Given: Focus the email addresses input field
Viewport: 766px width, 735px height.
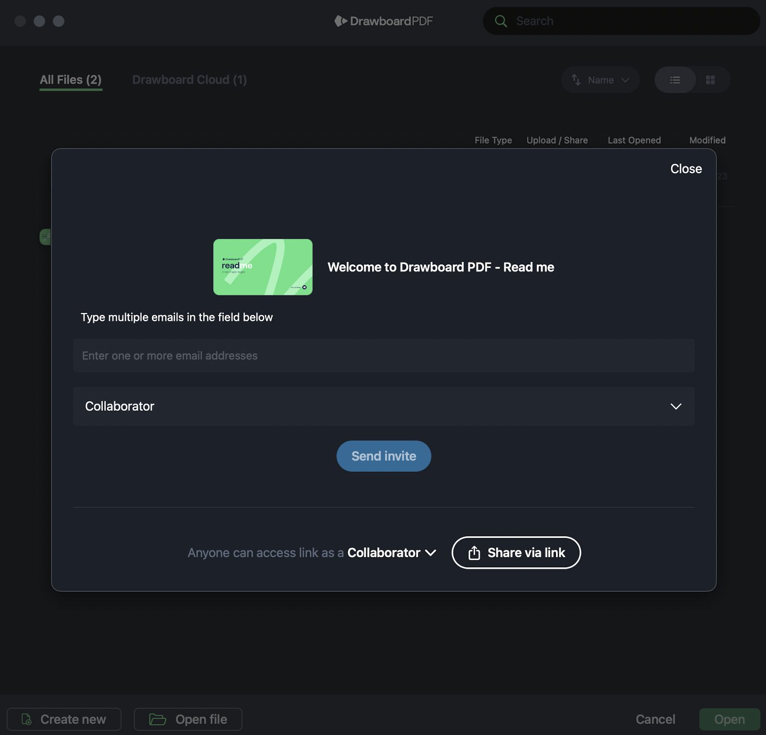Looking at the screenshot, I should click(383, 355).
